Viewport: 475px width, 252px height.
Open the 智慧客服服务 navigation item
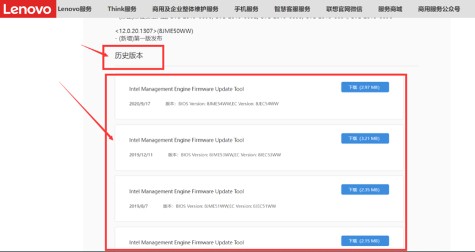pos(292,9)
